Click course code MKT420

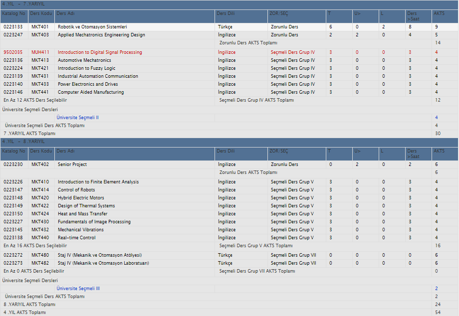coord(40,198)
